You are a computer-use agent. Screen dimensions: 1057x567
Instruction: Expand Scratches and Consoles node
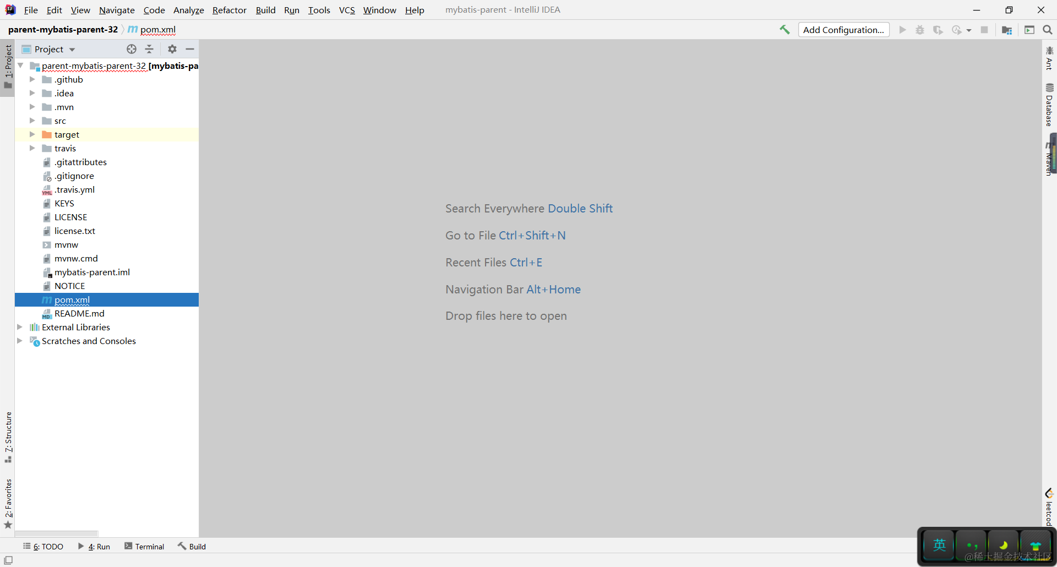(20, 341)
